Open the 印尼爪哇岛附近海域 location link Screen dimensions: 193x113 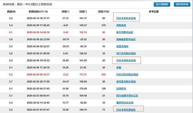(127, 74)
